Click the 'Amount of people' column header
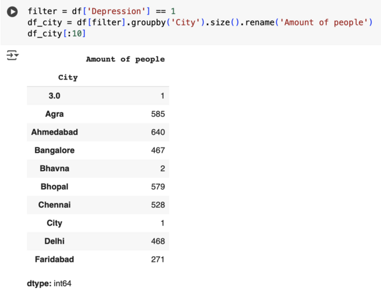 125,59
